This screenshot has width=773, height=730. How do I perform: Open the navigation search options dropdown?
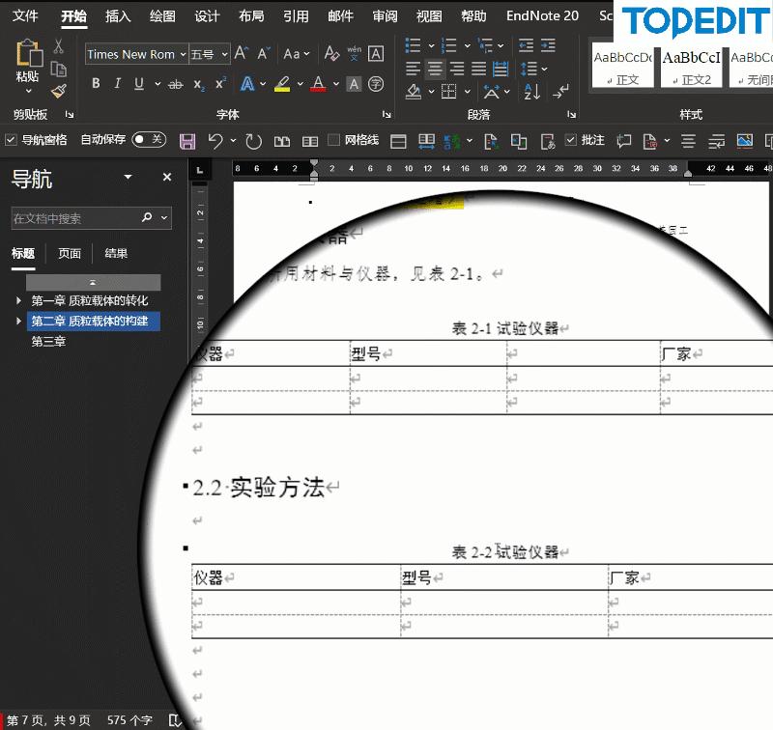pos(164,217)
